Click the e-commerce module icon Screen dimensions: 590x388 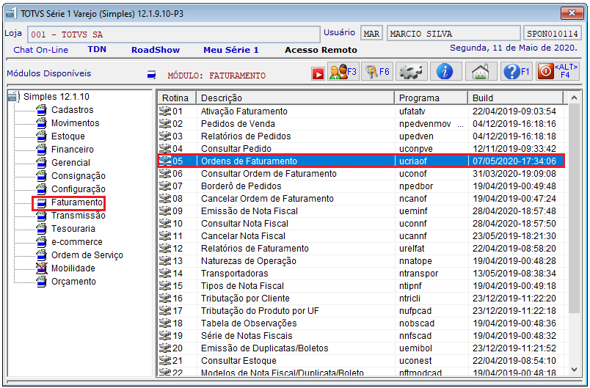click(x=41, y=242)
